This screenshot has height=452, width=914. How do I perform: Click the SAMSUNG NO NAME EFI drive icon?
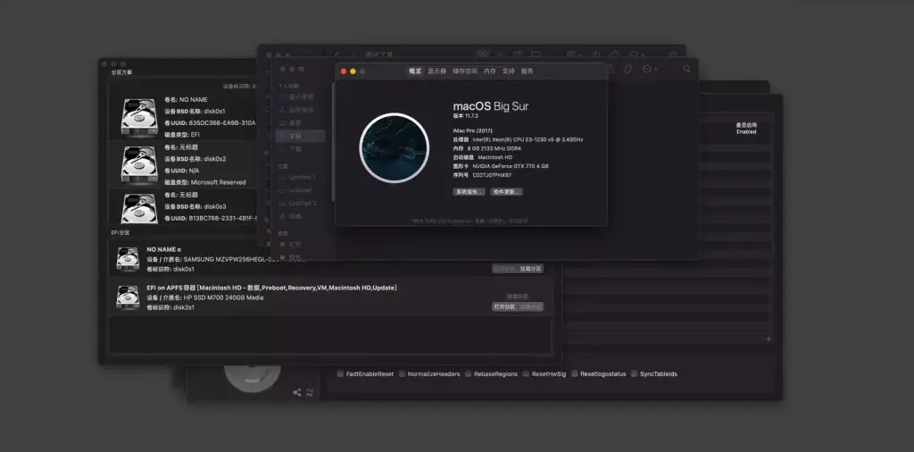128,259
